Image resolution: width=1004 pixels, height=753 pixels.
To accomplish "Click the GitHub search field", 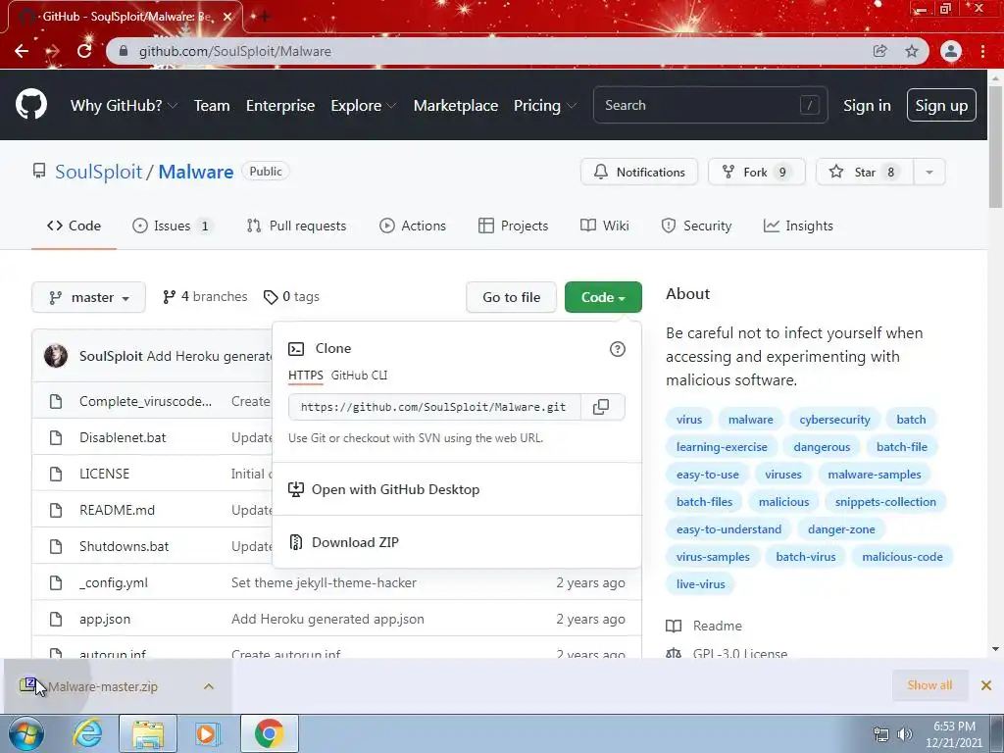I will pyautogui.click(x=710, y=105).
